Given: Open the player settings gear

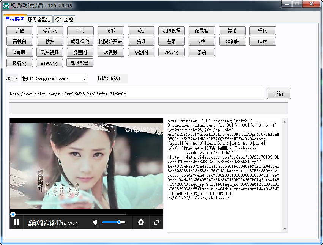Looking at the screenshot, I should coord(141,222).
